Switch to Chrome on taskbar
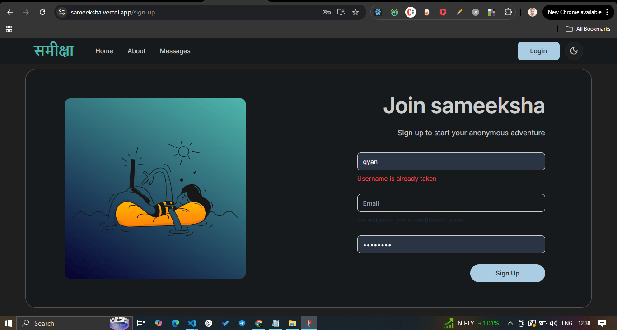 pos(259,323)
